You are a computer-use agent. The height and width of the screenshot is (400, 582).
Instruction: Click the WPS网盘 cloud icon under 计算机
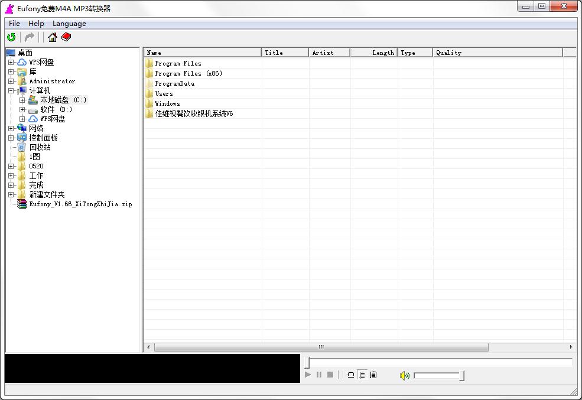(33, 119)
